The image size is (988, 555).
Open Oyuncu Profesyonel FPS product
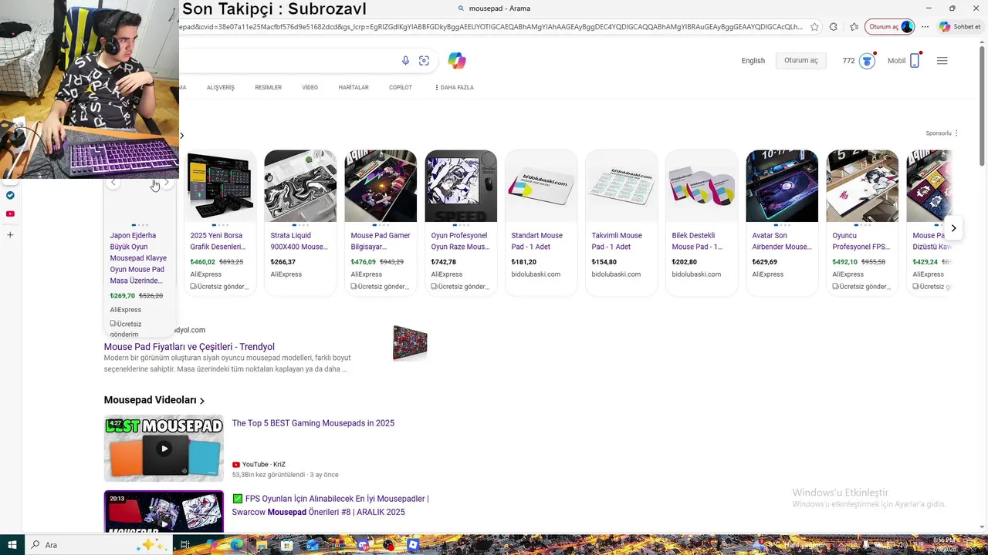tap(861, 241)
